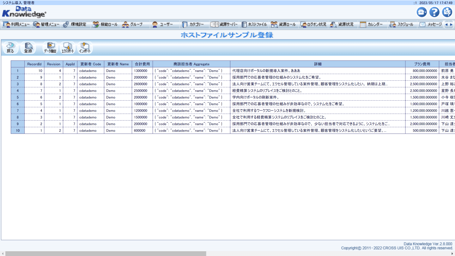Click the 戻る (back) toolbar icon
Viewport: 455px width, 256px height.
[x=10, y=47]
